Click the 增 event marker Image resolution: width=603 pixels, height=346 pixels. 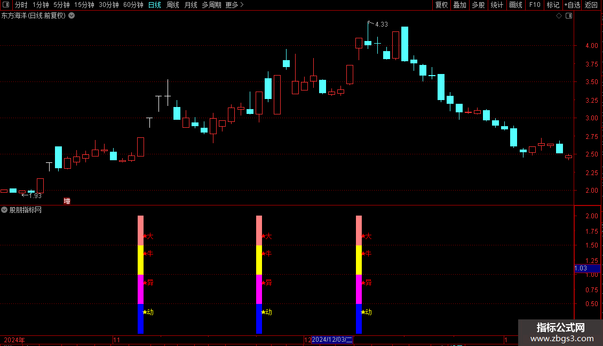[x=67, y=201]
